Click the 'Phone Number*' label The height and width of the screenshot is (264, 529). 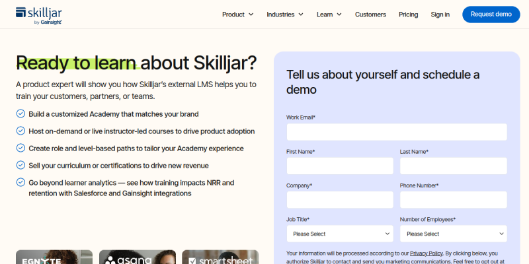[x=419, y=185]
